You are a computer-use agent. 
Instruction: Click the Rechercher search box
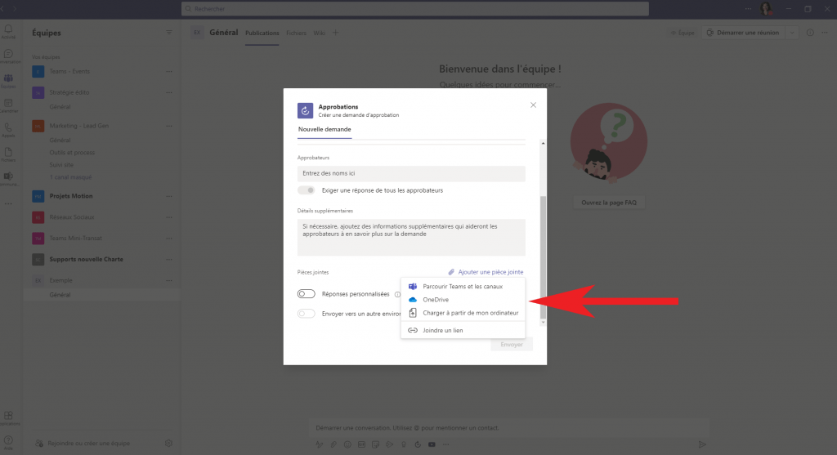(414, 8)
